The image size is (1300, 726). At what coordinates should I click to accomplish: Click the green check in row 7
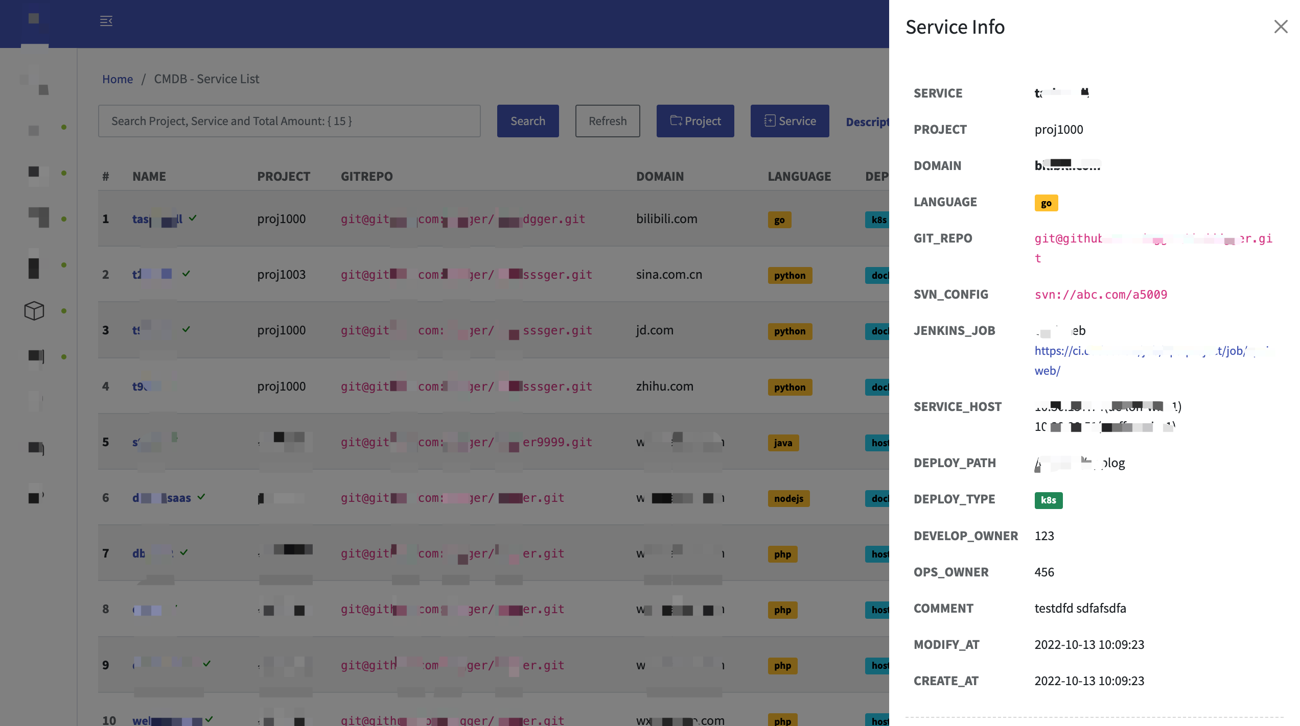click(184, 552)
